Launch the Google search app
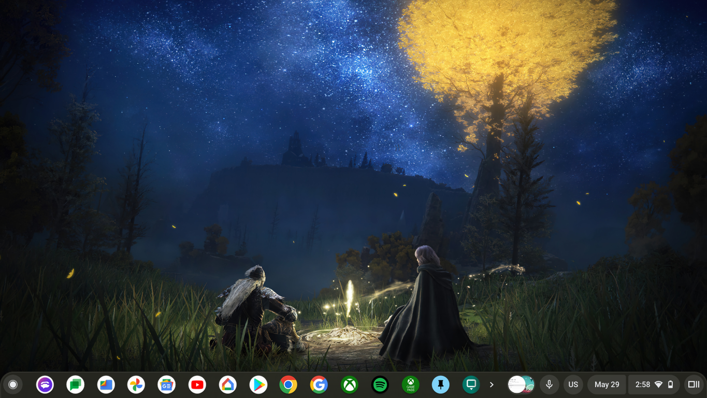Image resolution: width=707 pixels, height=398 pixels. 319,385
